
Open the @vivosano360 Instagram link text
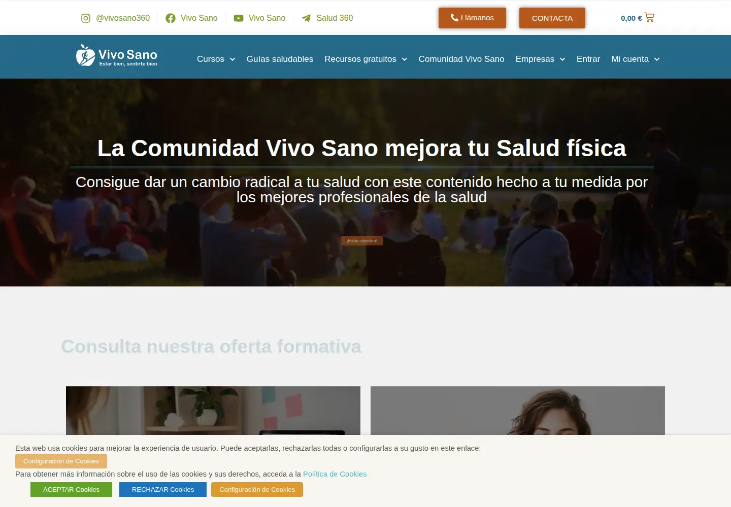pyautogui.click(x=123, y=18)
